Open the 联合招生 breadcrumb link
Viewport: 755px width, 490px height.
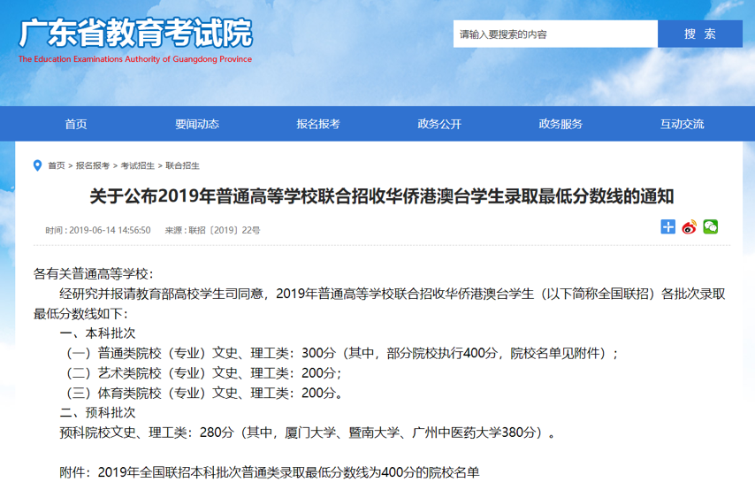coord(182,165)
